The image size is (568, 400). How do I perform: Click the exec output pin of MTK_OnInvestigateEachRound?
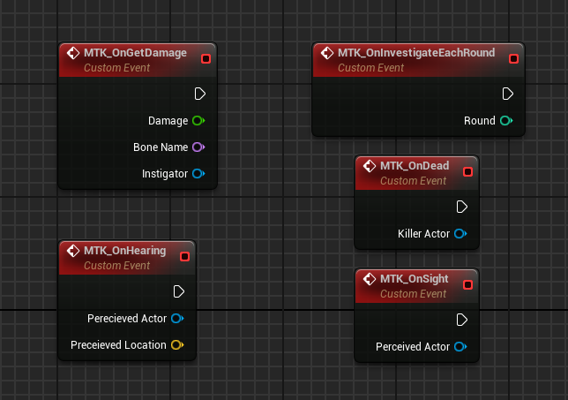507,94
